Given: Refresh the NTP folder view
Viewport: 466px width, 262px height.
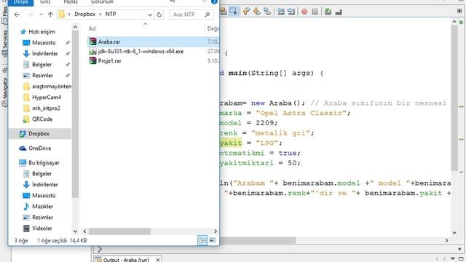Looking at the screenshot, I should [x=159, y=15].
